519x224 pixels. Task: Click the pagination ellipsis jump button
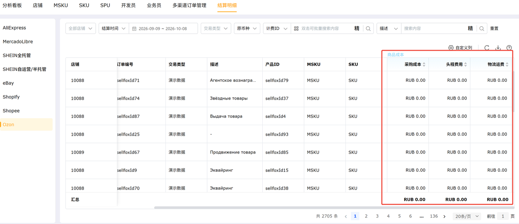click(x=422, y=216)
